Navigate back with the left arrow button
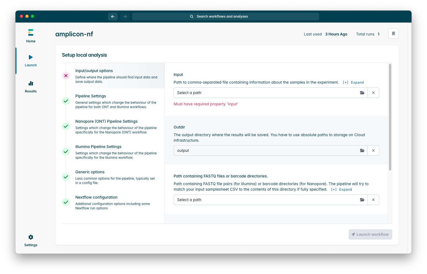This screenshot has height=274, width=427. (x=113, y=17)
